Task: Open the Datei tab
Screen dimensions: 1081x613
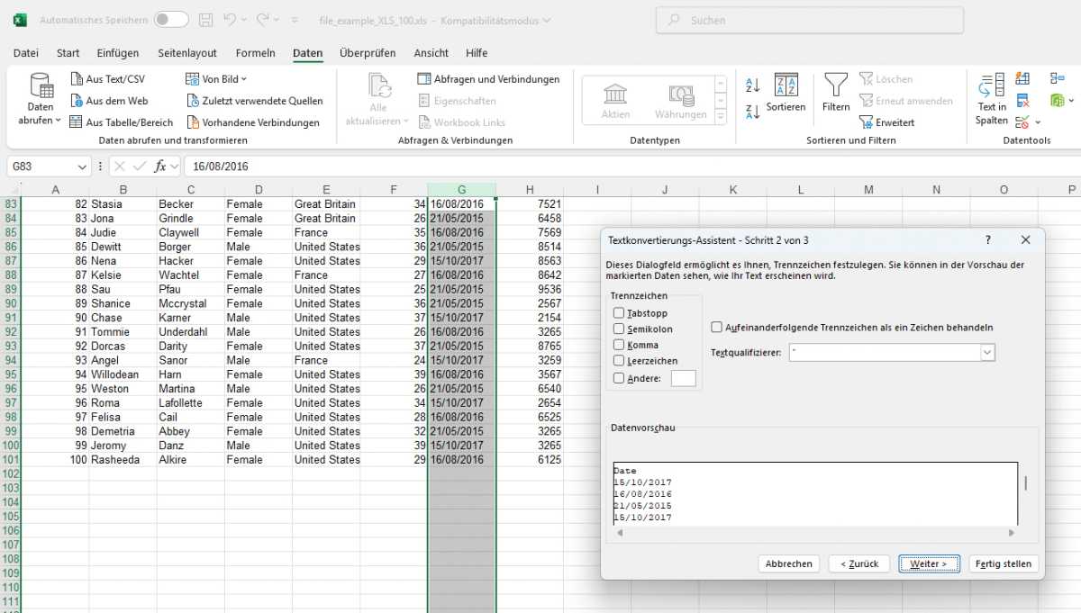Action: pyautogui.click(x=26, y=53)
